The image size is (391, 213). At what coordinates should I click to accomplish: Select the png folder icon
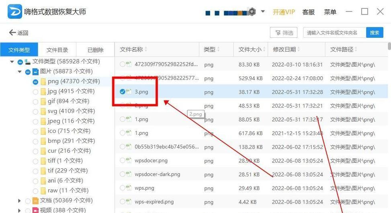(43, 82)
